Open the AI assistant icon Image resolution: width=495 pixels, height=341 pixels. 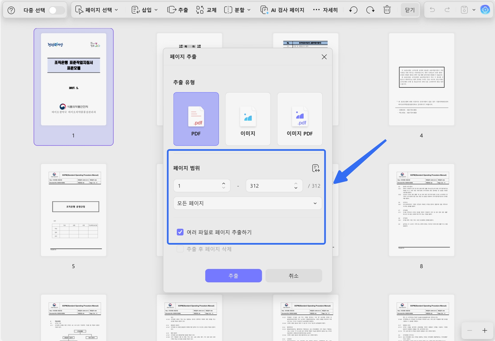485,10
